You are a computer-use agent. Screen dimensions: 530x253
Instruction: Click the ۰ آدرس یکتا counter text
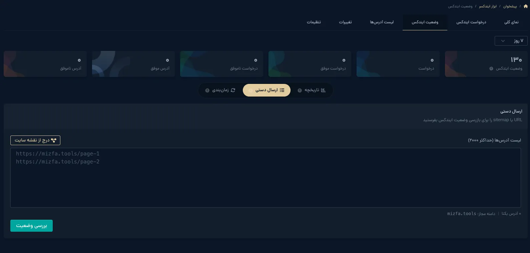pyautogui.click(x=511, y=214)
